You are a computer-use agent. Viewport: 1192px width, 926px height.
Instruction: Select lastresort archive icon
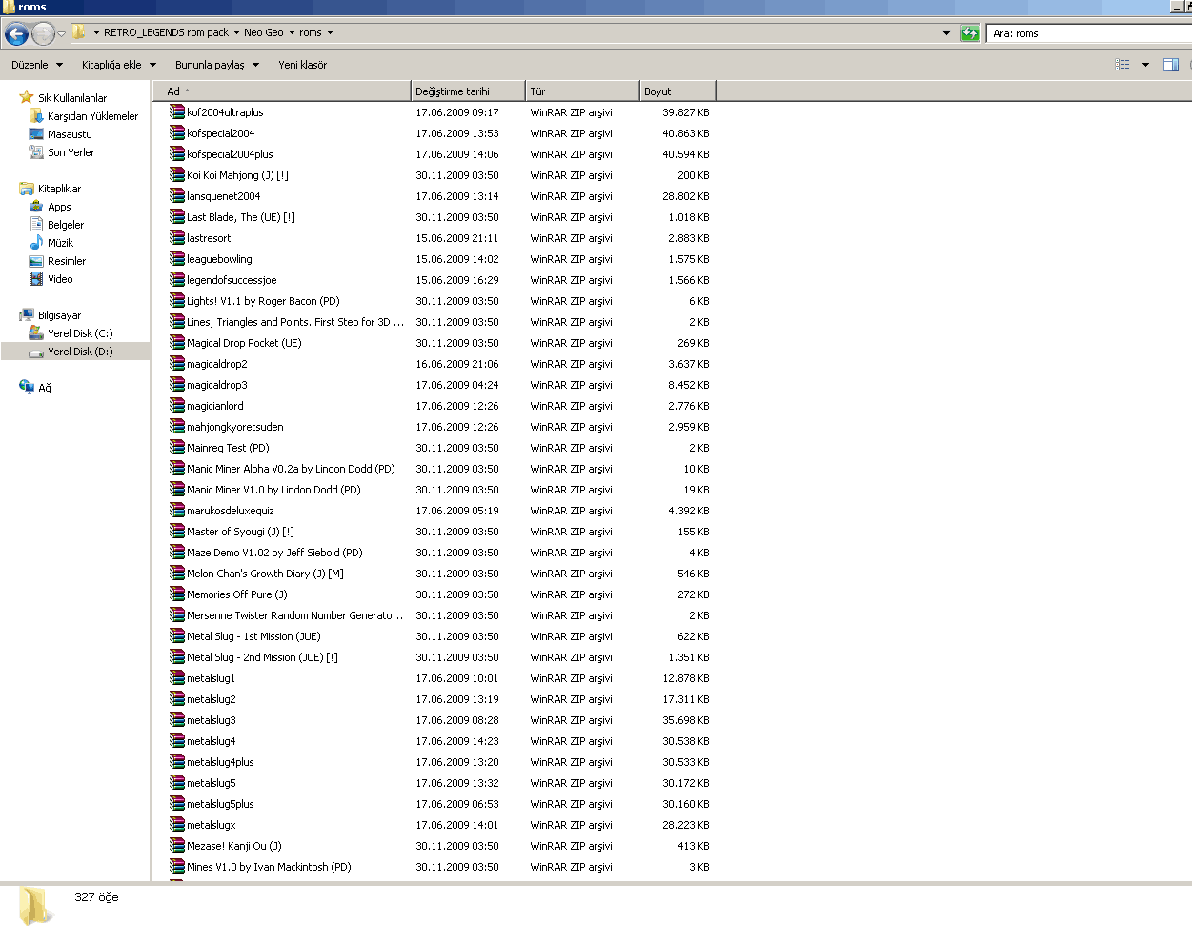(177, 237)
